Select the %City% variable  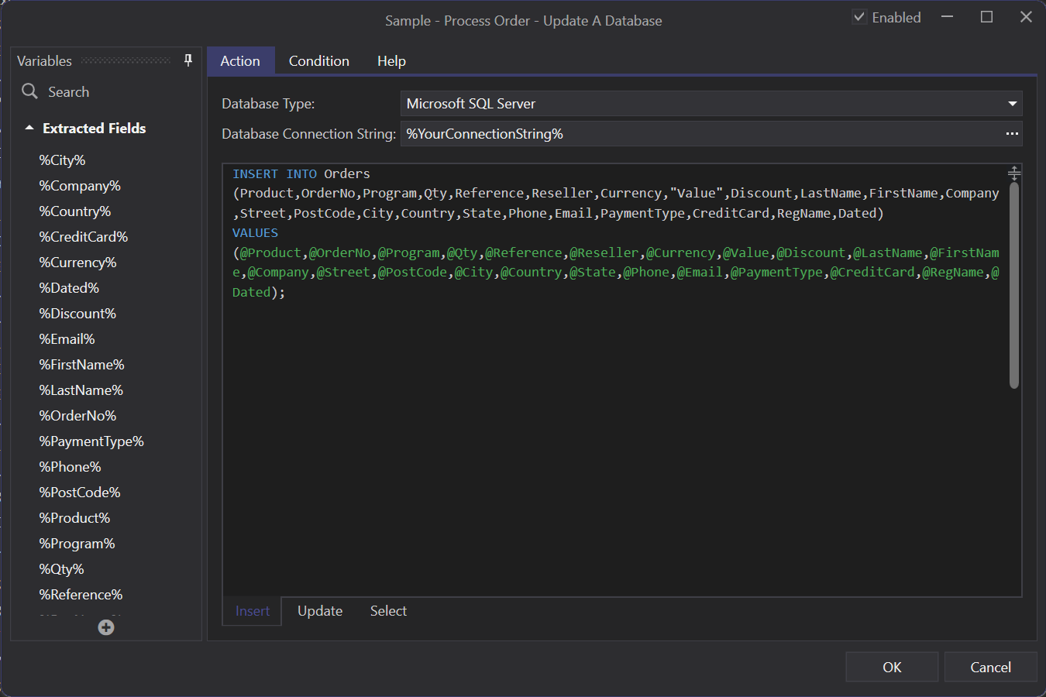coord(62,160)
